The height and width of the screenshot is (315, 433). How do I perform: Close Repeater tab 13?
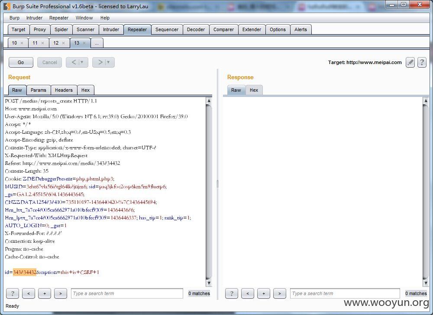84,43
